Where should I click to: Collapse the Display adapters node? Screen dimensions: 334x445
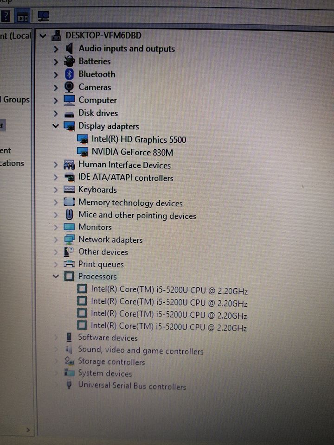56,126
